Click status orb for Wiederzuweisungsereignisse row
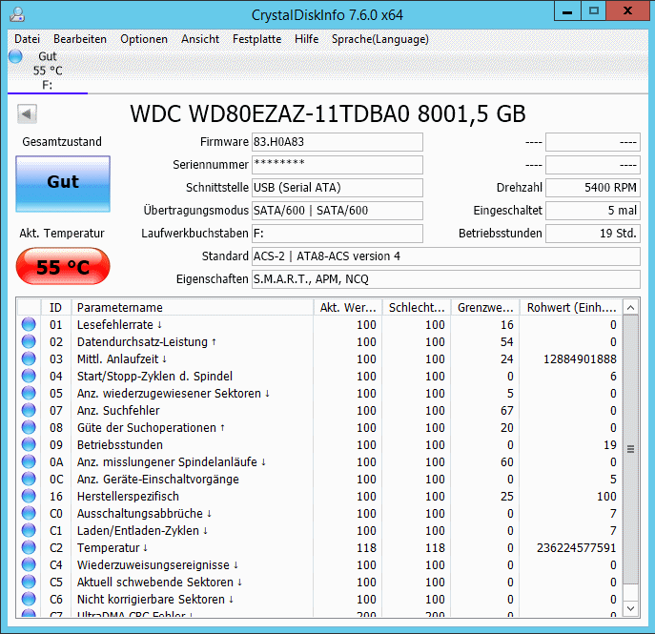The image size is (655, 634). point(29,564)
